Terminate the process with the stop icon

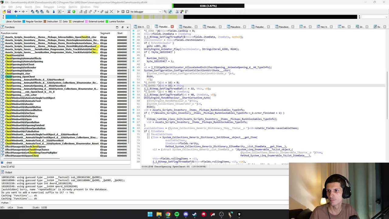point(128,12)
